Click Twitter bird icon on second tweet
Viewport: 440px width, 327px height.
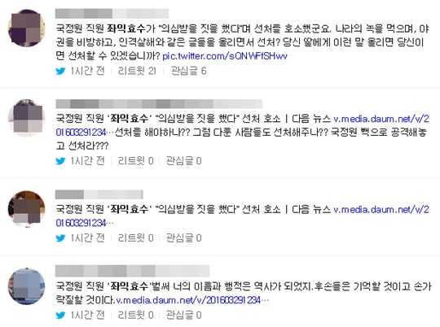click(60, 161)
